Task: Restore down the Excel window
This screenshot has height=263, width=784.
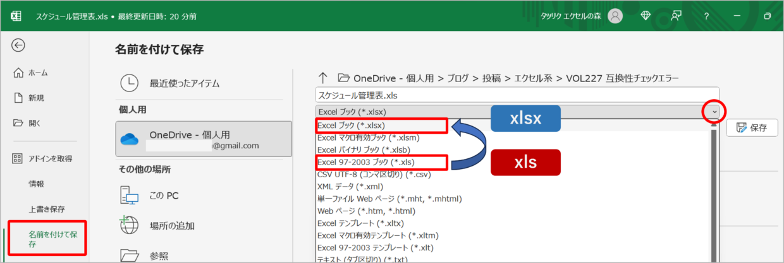Action: (x=768, y=16)
